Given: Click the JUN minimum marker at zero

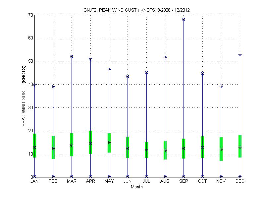Looking at the screenshot, I should point(128,177).
